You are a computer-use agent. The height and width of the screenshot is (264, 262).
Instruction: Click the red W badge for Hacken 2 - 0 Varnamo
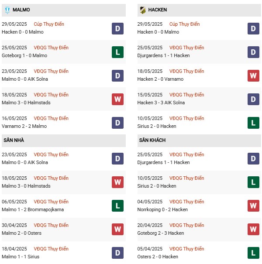pyautogui.click(x=254, y=75)
